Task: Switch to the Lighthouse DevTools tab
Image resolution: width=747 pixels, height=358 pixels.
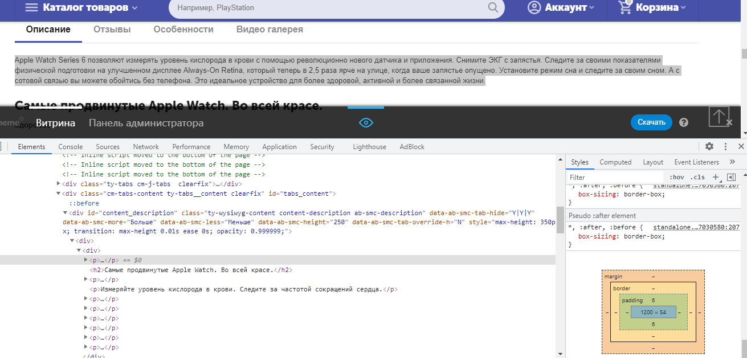Action: (369, 147)
